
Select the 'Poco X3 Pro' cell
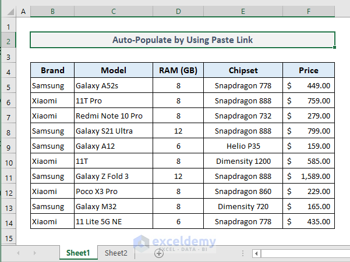click(x=114, y=192)
